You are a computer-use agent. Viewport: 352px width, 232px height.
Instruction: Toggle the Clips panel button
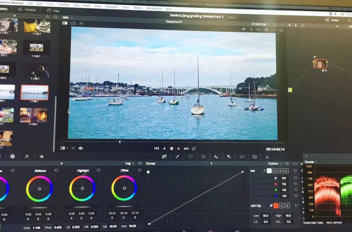tap(53, 10)
